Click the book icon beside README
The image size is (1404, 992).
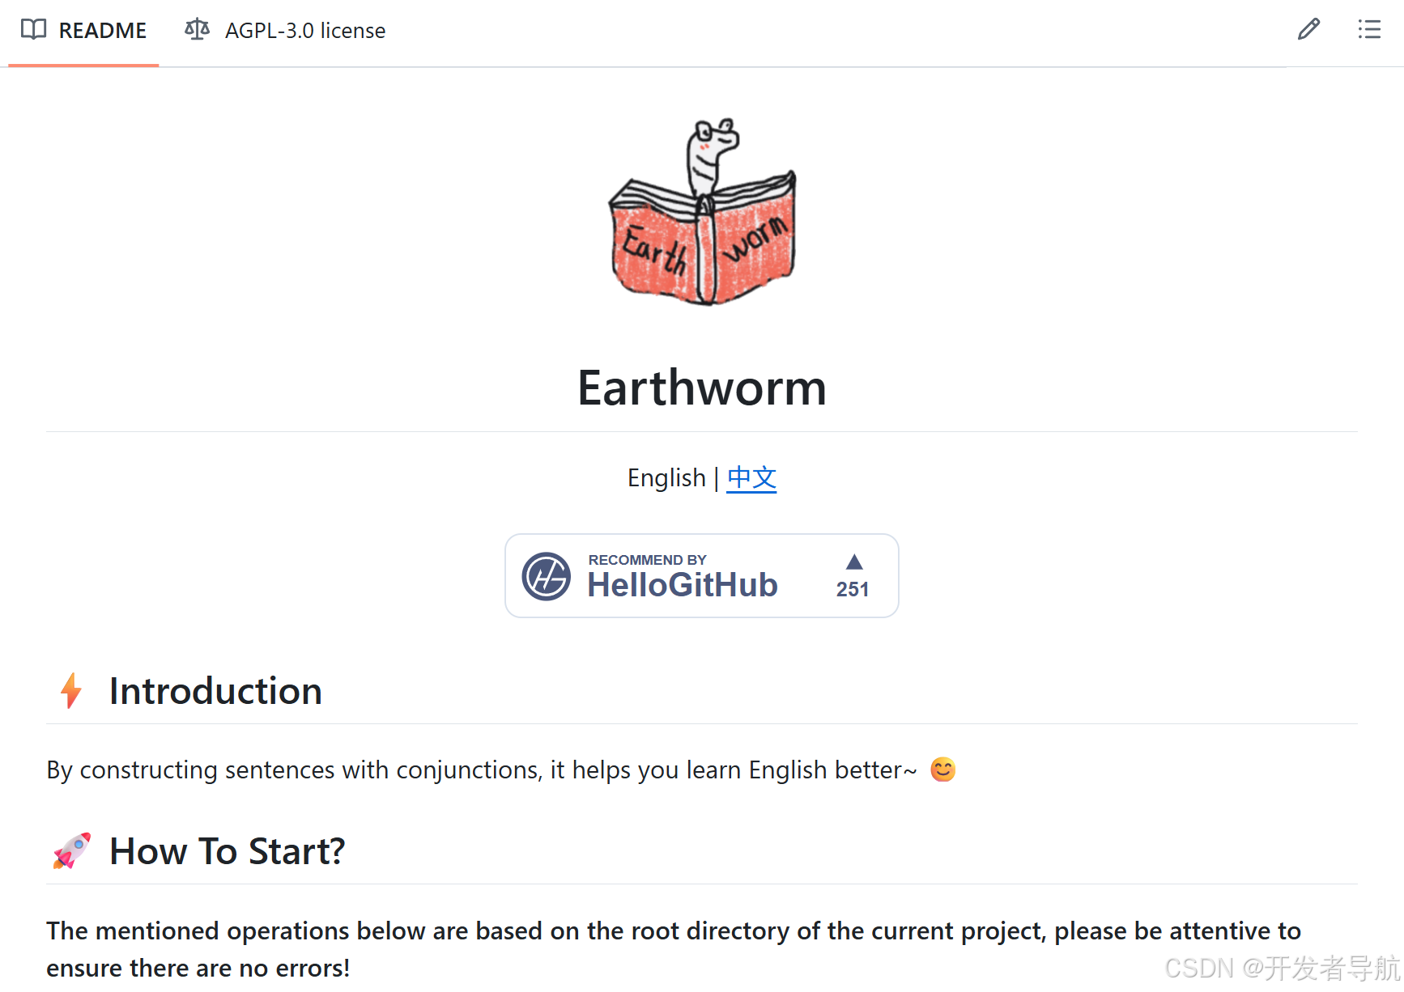pos(33,30)
